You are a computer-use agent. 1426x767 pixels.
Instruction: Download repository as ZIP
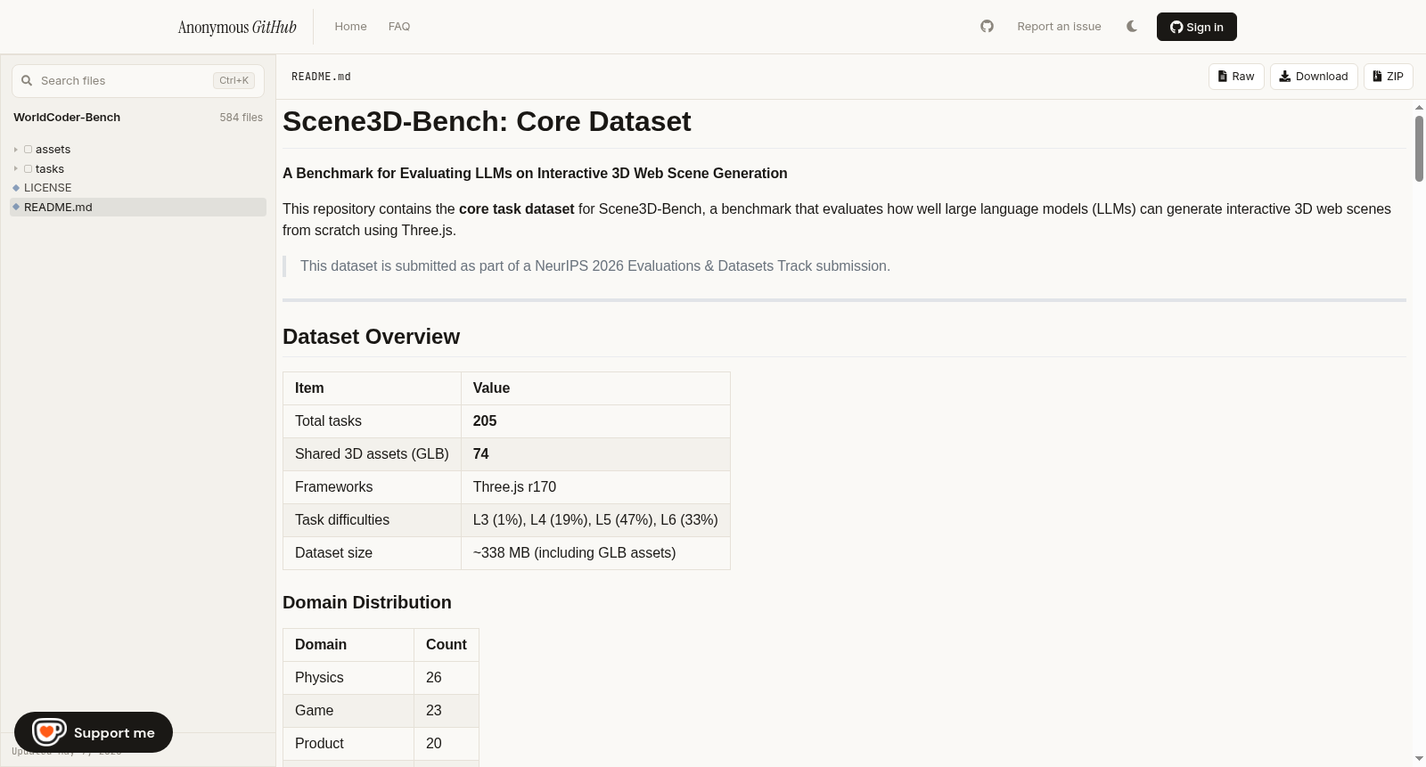1389,77
